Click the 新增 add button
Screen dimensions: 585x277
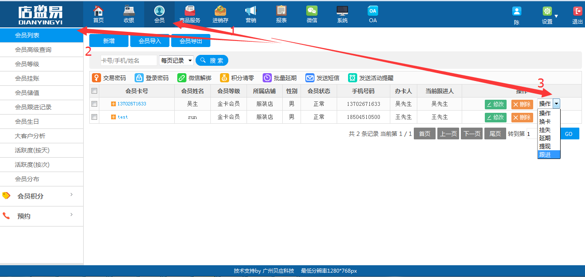point(109,41)
